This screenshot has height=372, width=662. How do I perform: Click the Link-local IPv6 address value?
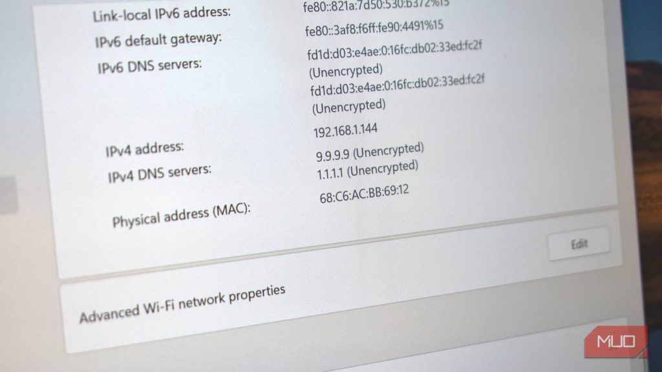click(376, 5)
